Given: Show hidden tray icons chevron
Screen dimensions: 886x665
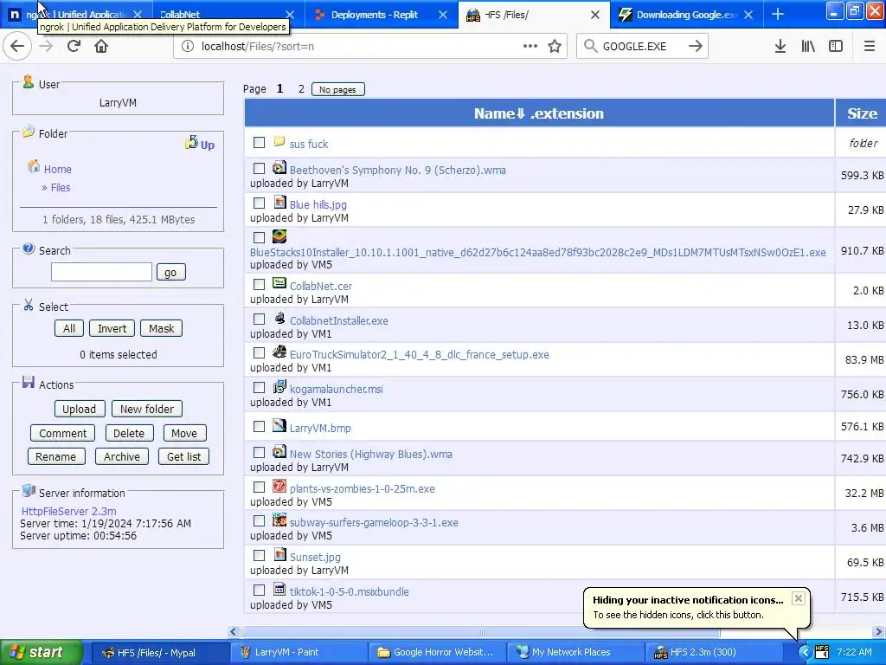Looking at the screenshot, I should click(x=805, y=652).
